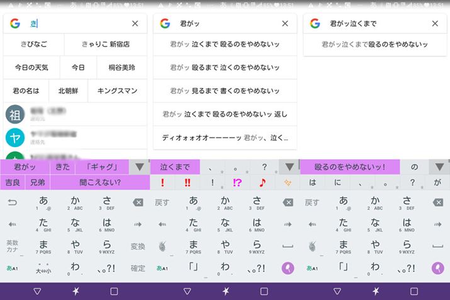Screen dimensions: 450x300
Task: Pick the purple 殴るのをやめないッ! candidate
Action: (350, 167)
